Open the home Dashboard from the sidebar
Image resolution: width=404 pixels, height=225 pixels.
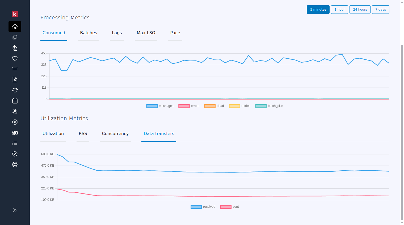point(15,27)
